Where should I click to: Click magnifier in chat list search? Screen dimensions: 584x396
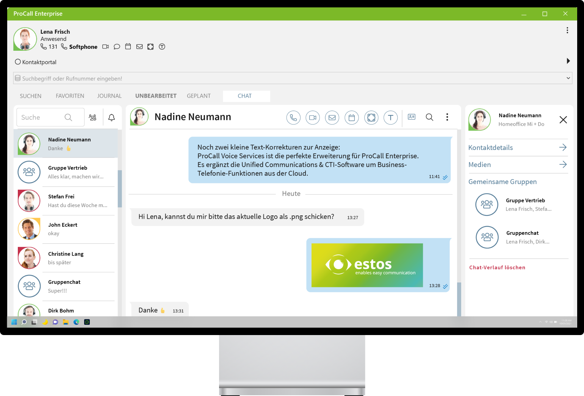(68, 117)
